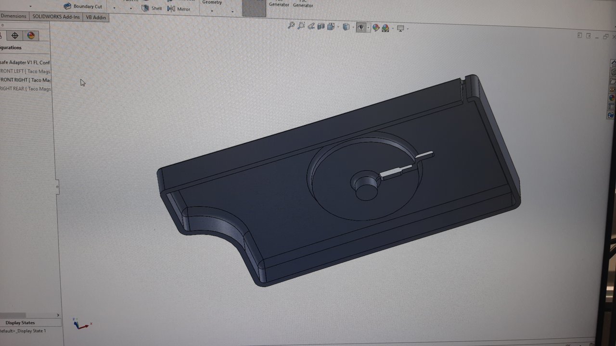Screen dimensions: 616x346
Task: Select the Boundary Cut tool
Action: click(83, 6)
